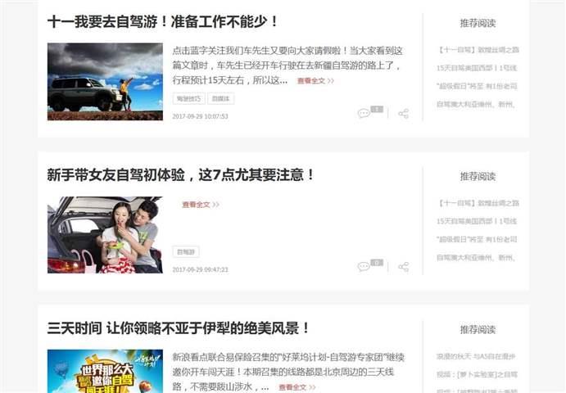Open 浪漫的秋天 与A5自在漫步 recommended link
The width and height of the screenshot is (566, 393).
(x=478, y=356)
